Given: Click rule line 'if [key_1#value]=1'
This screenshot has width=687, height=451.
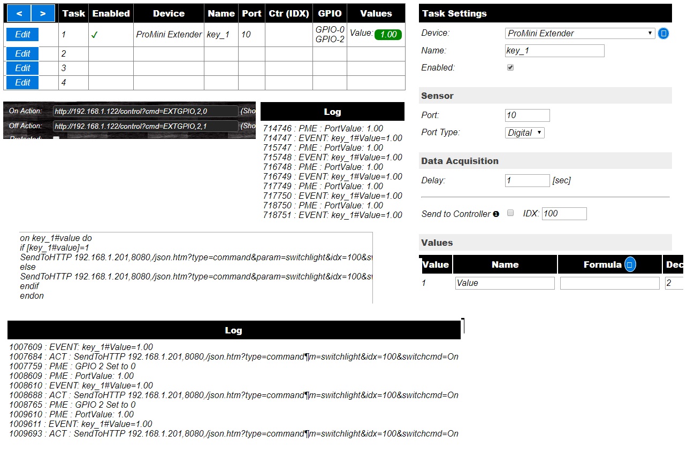Looking at the screenshot, I should pos(54,247).
